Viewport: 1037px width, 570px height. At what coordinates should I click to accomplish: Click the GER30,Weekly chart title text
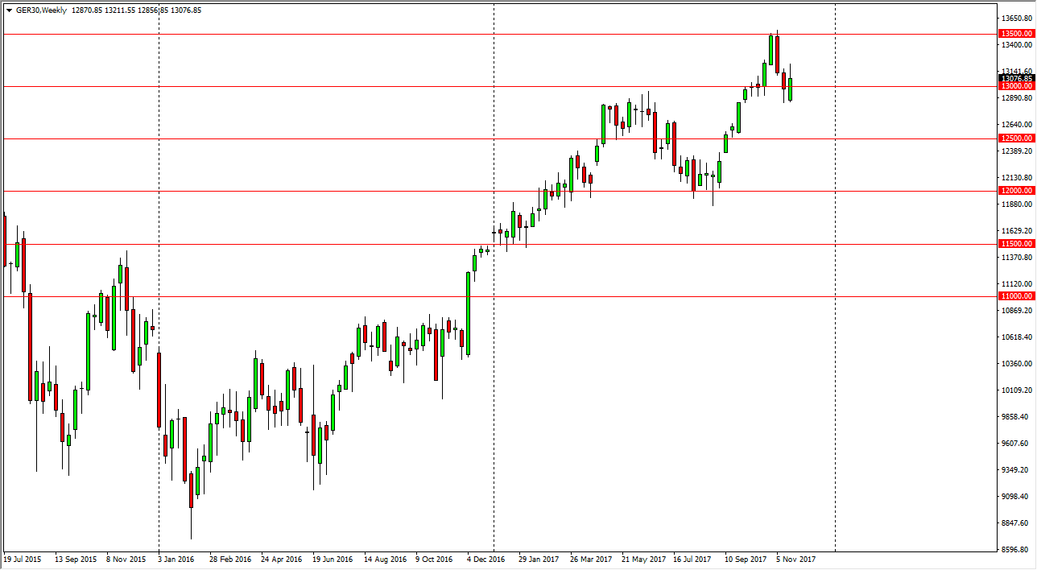tap(46, 10)
